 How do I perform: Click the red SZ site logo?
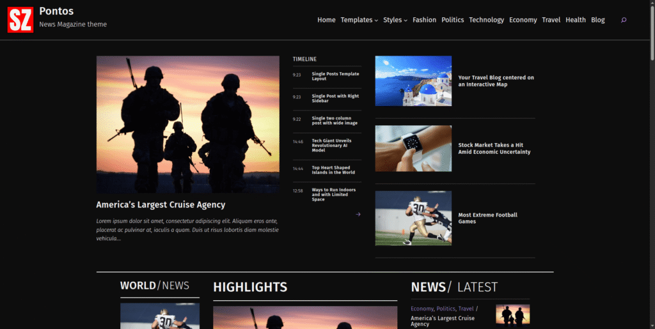click(x=20, y=20)
